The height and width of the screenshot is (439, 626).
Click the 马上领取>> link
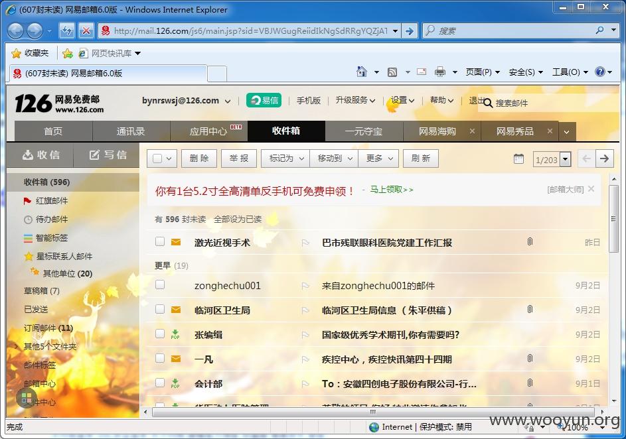coord(392,190)
